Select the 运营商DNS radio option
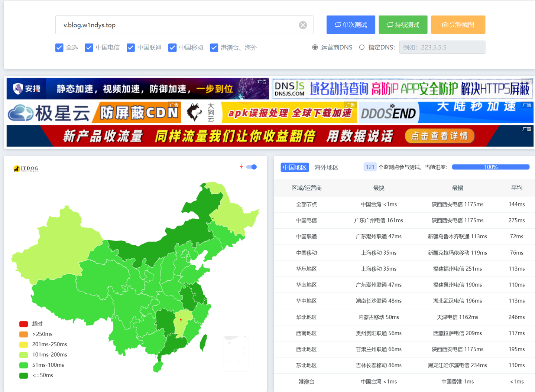The width and height of the screenshot is (535, 392). tap(315, 47)
